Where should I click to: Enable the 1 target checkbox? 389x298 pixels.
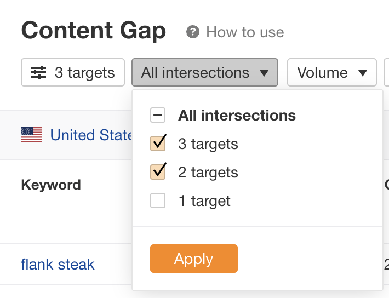point(158,201)
